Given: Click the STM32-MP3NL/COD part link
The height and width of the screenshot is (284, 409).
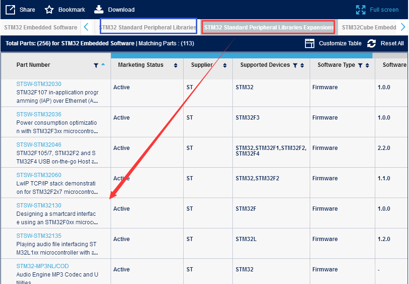Looking at the screenshot, I should pos(43,266).
